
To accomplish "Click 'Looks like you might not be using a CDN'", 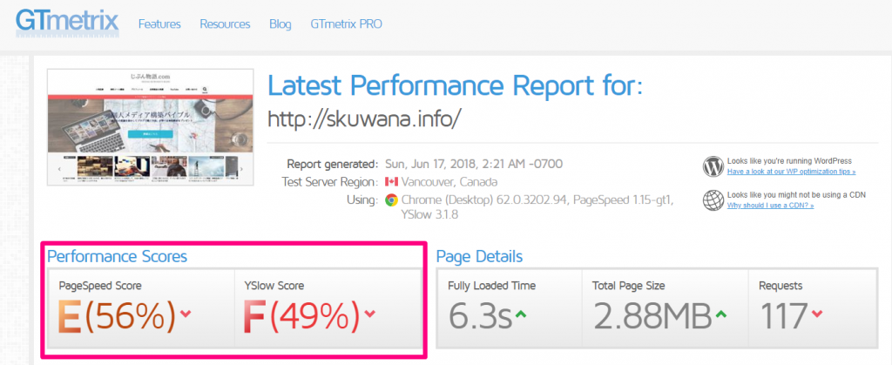I will click(796, 194).
